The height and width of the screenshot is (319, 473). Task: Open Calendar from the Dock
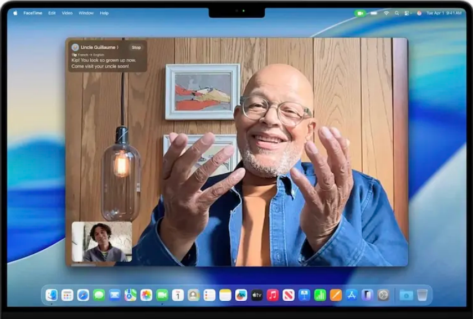(178, 295)
